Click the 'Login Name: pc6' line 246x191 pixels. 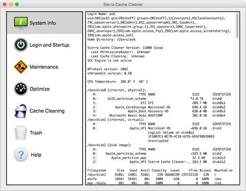[x=101, y=14]
